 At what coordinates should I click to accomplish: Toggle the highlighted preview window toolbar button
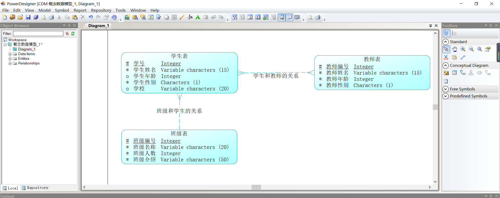coord(282,17)
